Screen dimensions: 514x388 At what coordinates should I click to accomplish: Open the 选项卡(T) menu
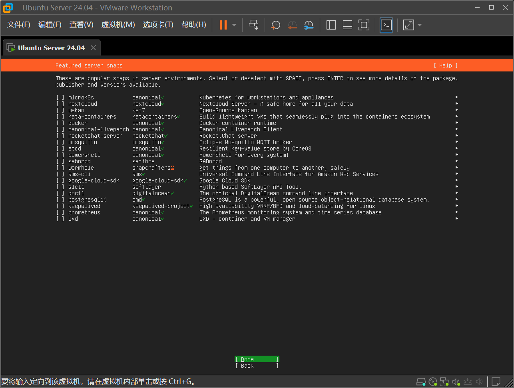(158, 25)
